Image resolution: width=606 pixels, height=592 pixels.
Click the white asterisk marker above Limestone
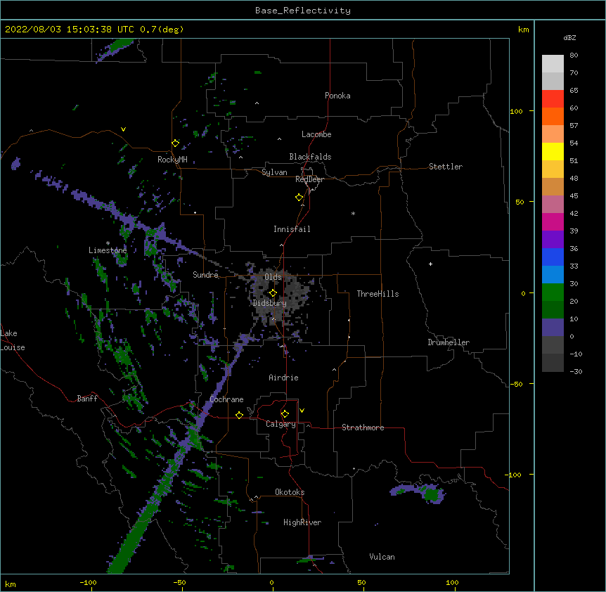coord(108,243)
